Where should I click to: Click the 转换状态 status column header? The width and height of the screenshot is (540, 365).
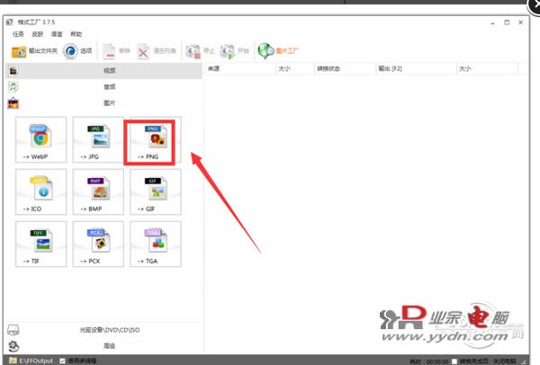(x=345, y=69)
